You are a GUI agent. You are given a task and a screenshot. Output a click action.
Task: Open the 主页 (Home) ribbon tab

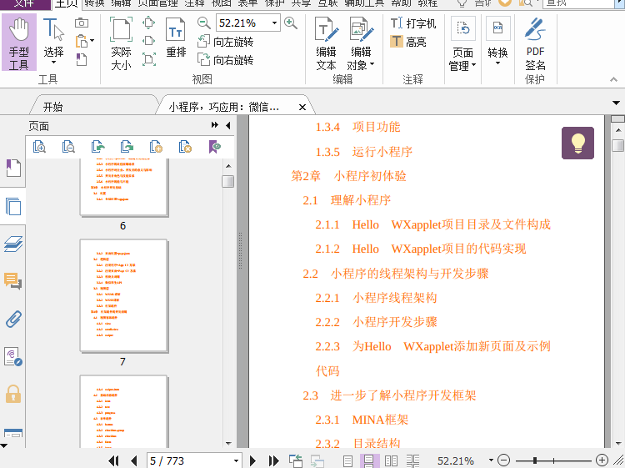point(66,4)
